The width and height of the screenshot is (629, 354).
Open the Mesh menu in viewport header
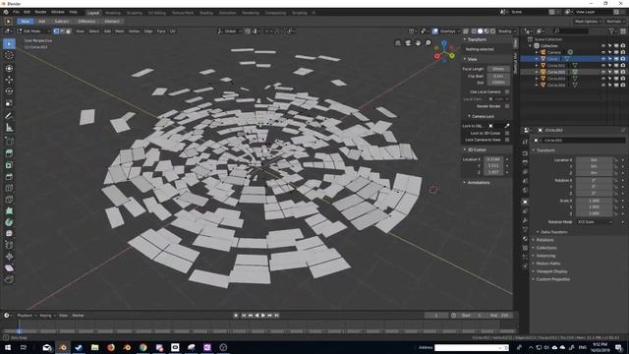(120, 30)
